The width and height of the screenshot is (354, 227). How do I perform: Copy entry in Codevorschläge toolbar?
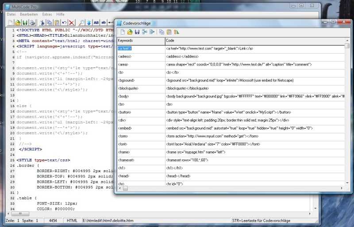[162, 32]
